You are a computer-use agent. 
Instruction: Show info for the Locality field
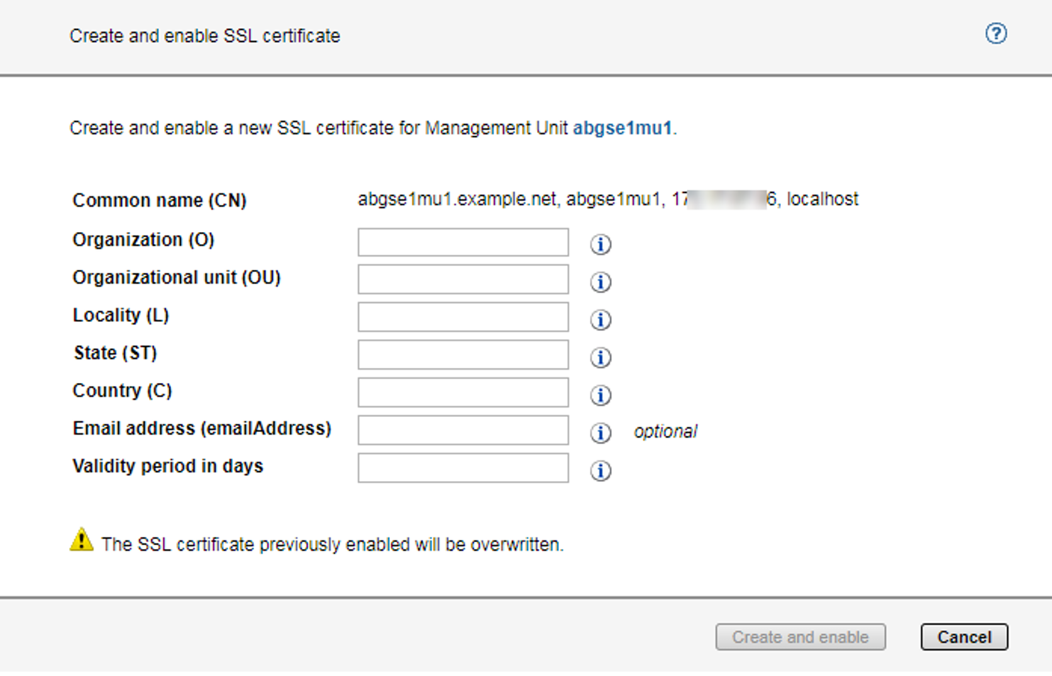[x=601, y=319]
